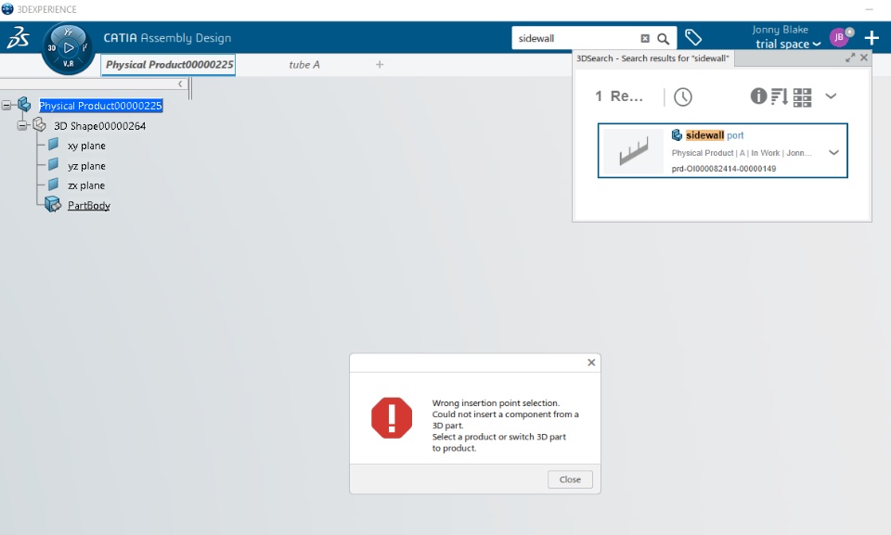This screenshot has width=891, height=535.
Task: Show information panel in search results
Action: [758, 96]
